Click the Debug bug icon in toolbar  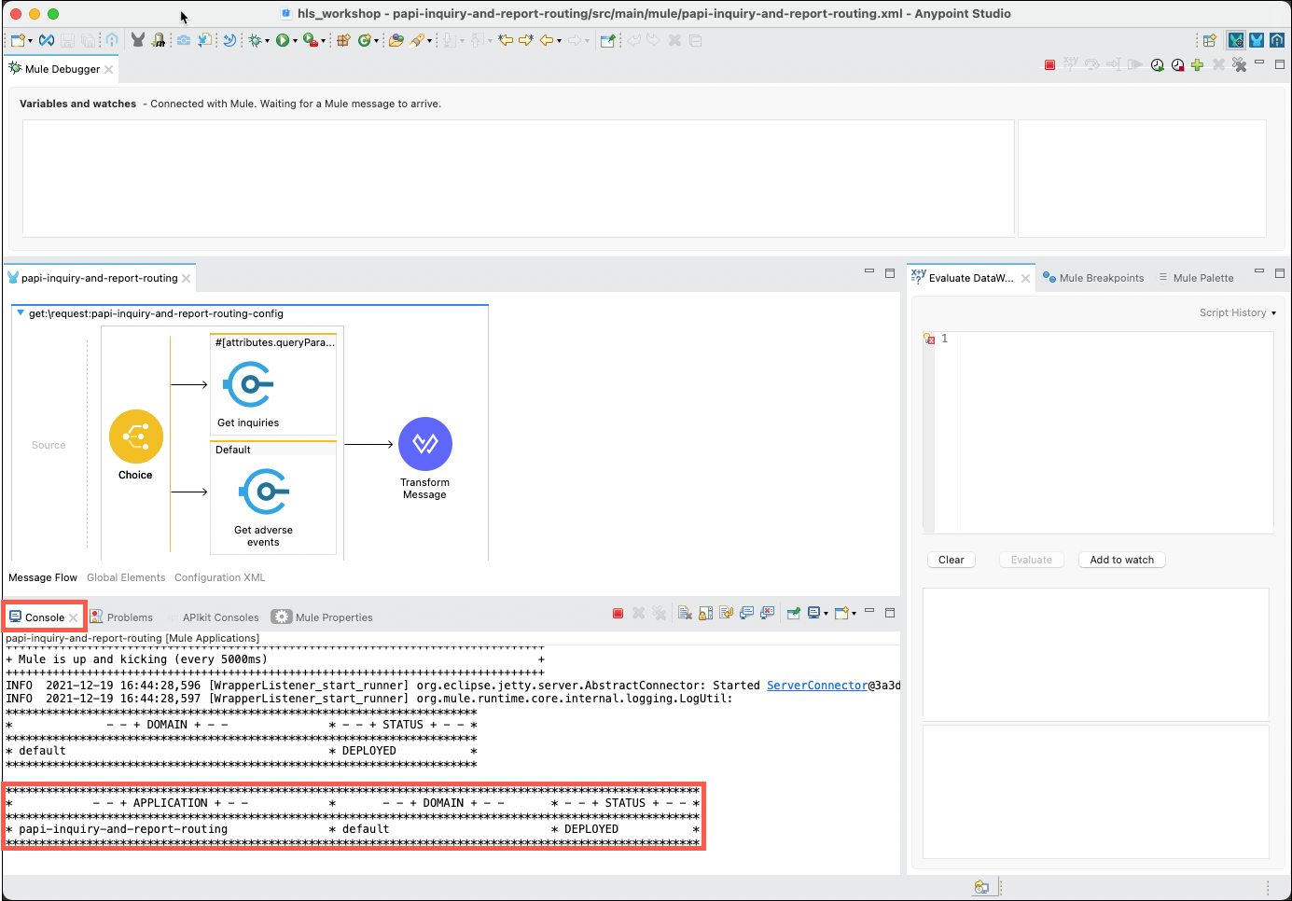point(254,40)
